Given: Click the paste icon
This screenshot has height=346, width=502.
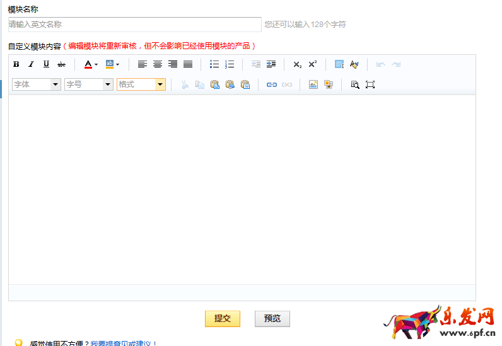Looking at the screenshot, I should point(215,84).
